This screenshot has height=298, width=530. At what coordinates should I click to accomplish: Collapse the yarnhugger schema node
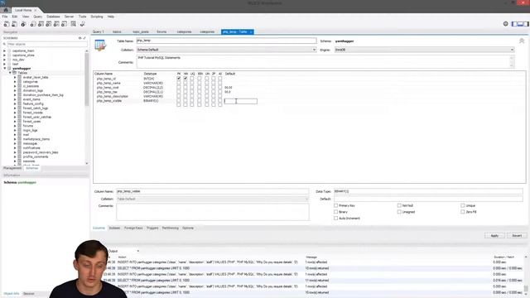4,68
